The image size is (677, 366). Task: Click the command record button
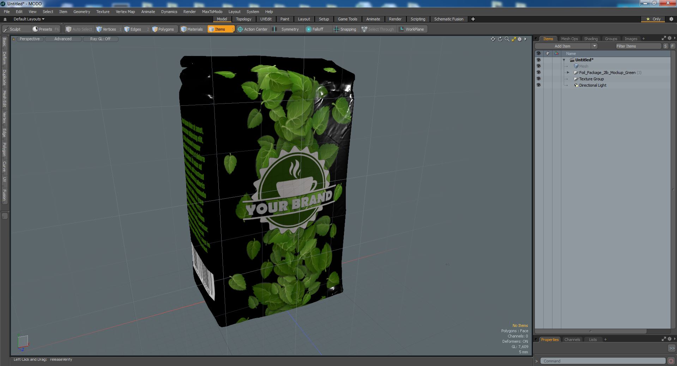point(671,361)
